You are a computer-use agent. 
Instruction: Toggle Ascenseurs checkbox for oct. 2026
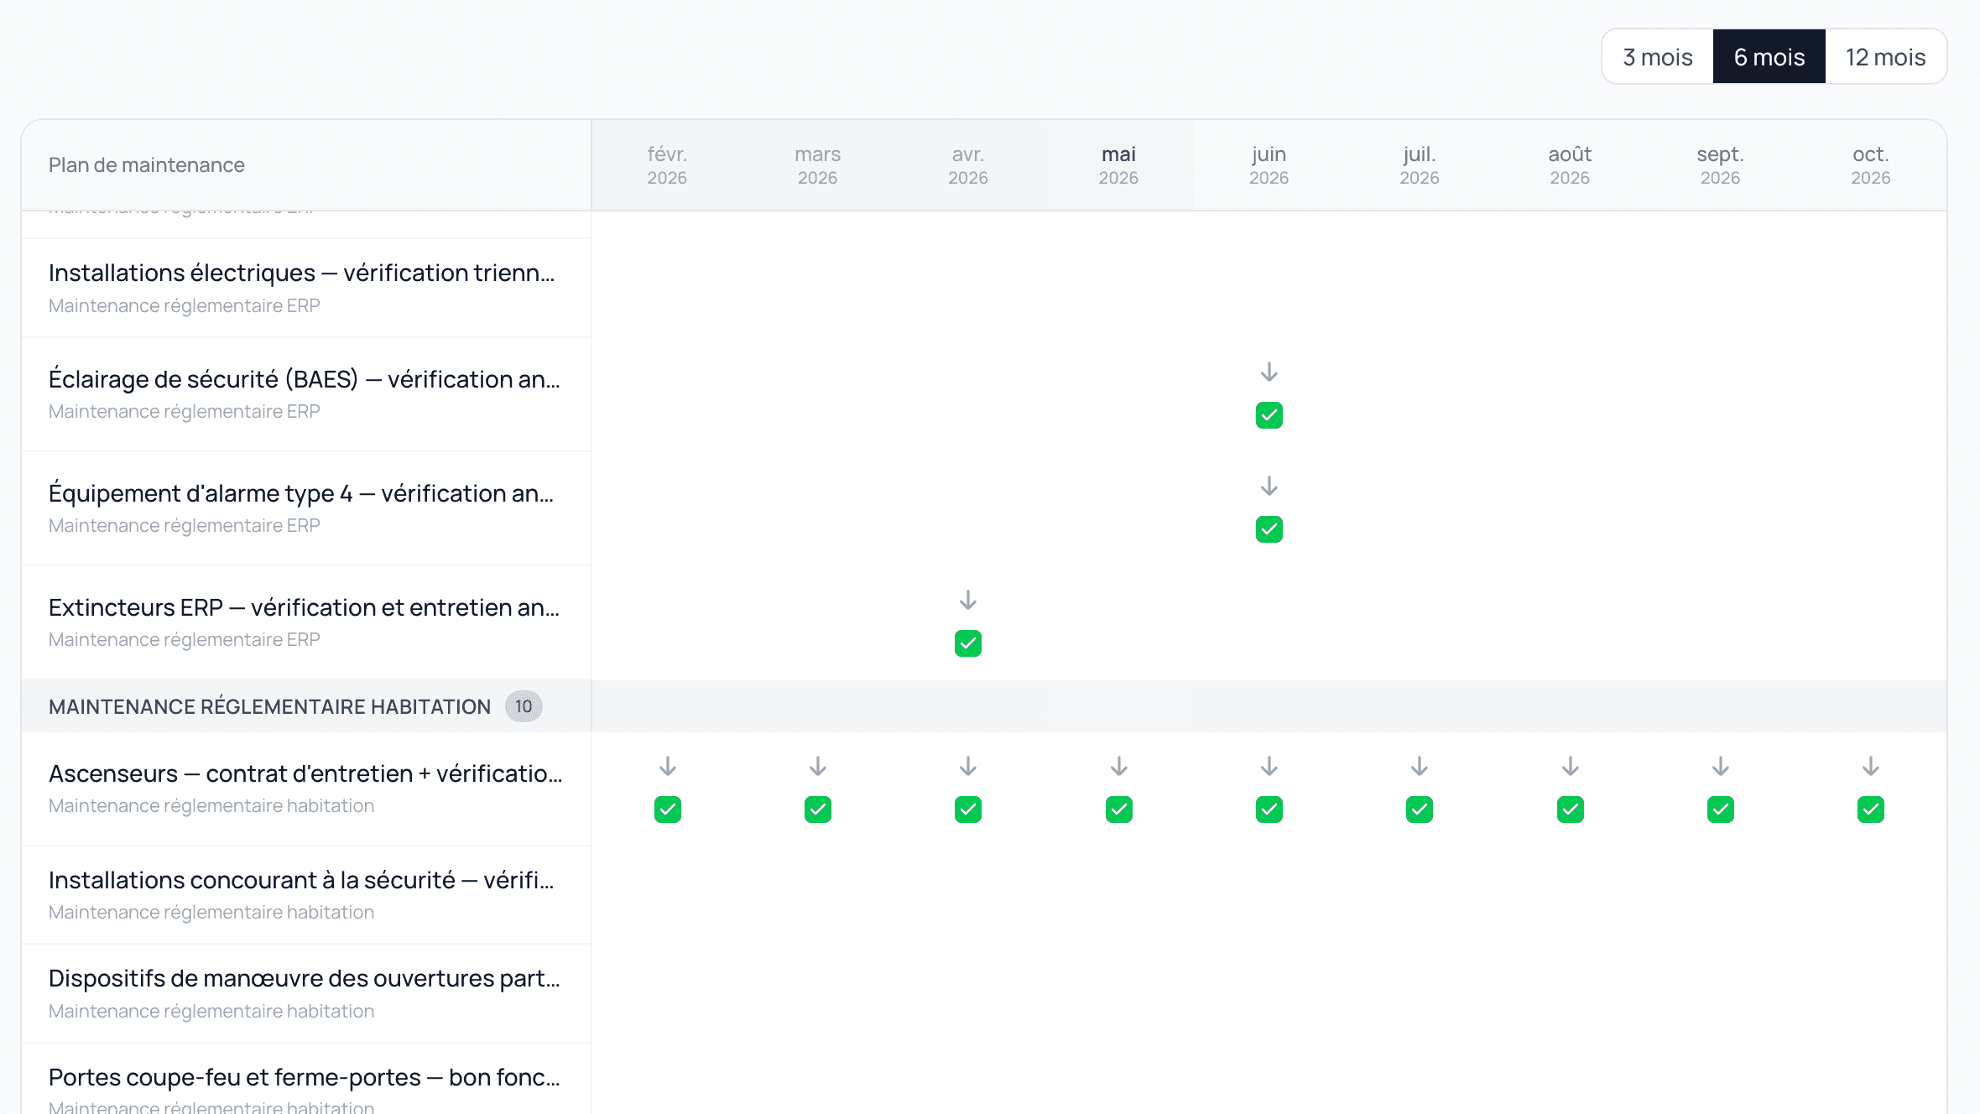(1871, 809)
